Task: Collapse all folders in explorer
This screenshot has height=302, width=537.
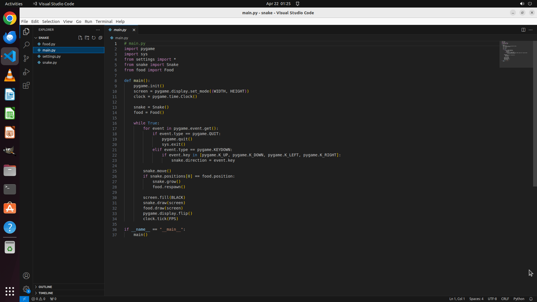Action: [100, 38]
